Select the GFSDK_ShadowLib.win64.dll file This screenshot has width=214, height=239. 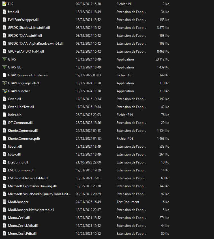[29, 28]
